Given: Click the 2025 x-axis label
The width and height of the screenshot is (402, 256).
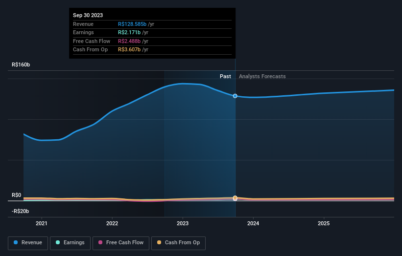Looking at the screenshot, I should click(x=324, y=223).
